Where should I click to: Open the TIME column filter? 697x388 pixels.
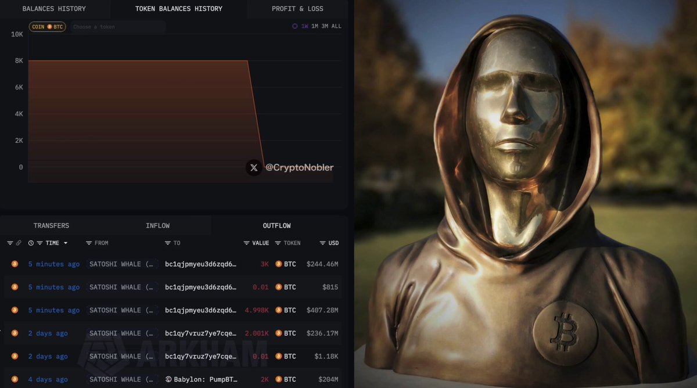[x=39, y=243]
